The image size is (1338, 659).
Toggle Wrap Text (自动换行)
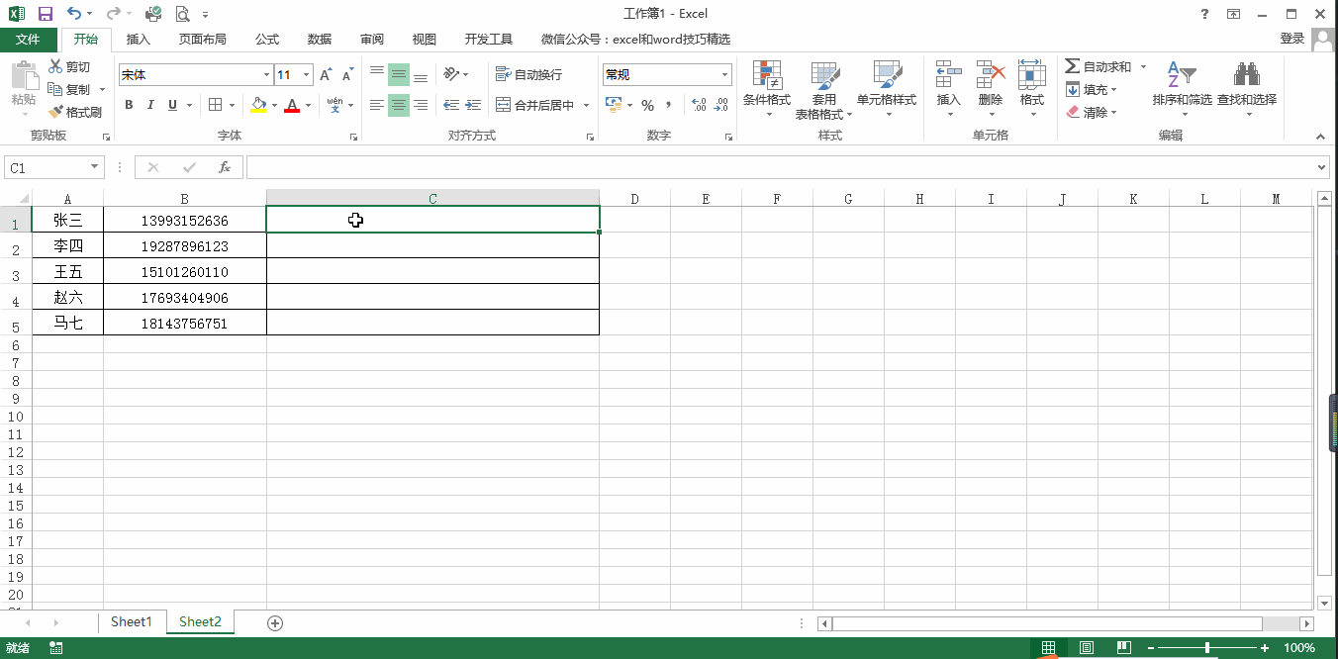pyautogui.click(x=528, y=75)
